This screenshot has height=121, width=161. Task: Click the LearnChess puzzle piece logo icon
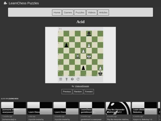(5, 3)
